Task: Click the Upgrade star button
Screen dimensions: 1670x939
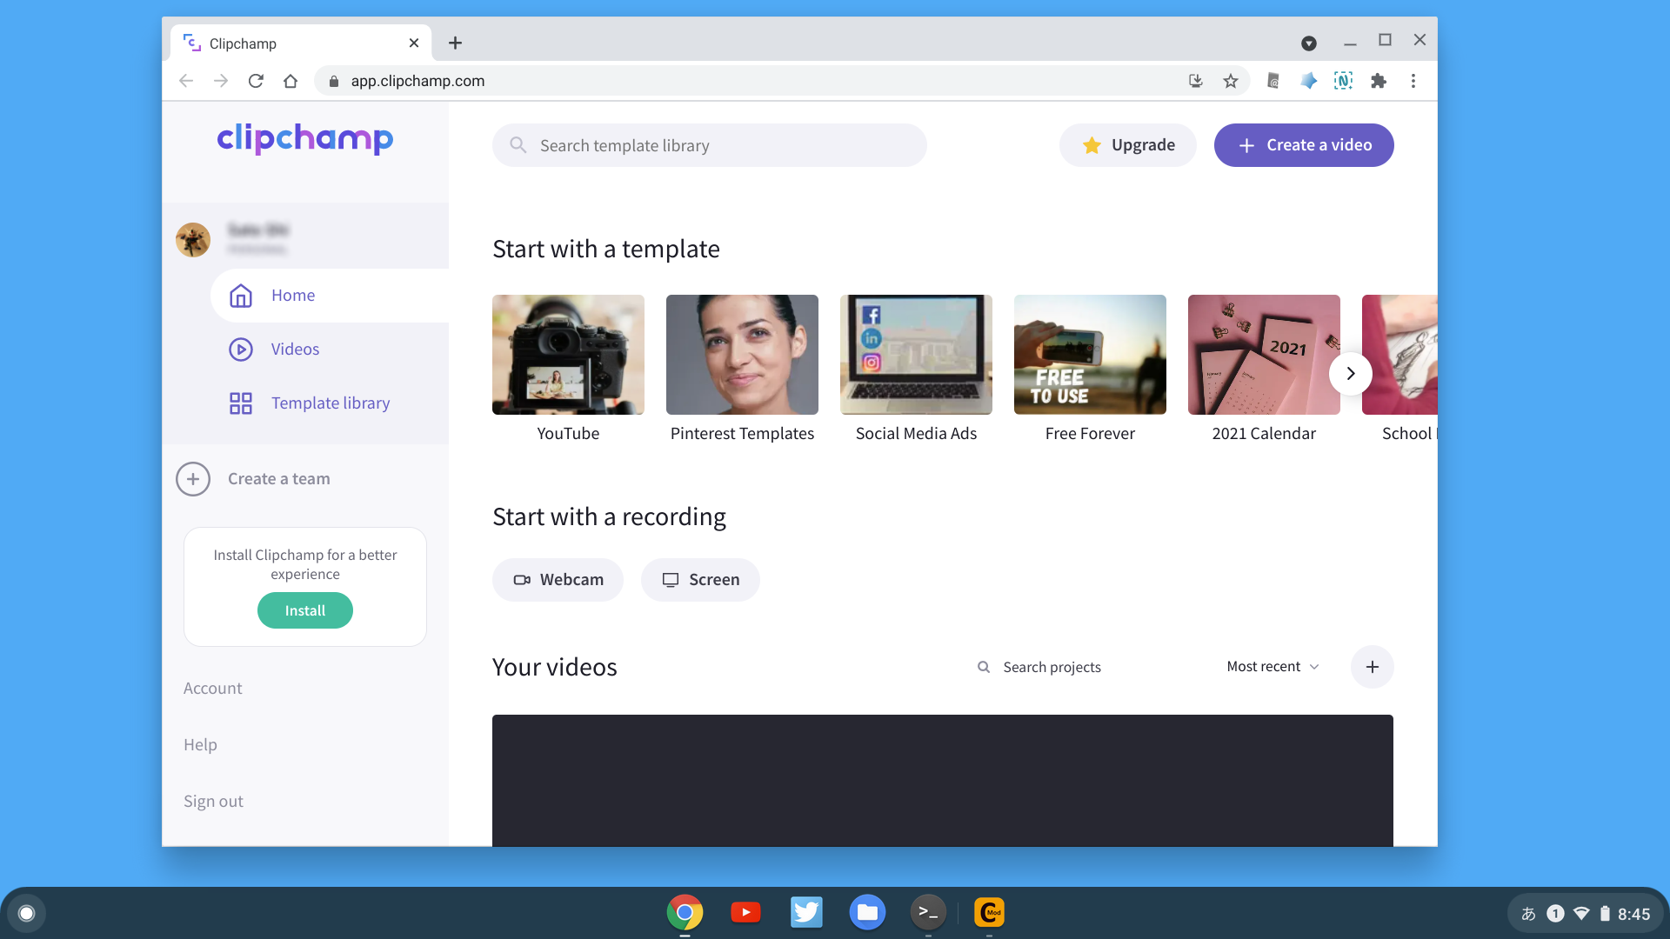Action: point(1127,145)
